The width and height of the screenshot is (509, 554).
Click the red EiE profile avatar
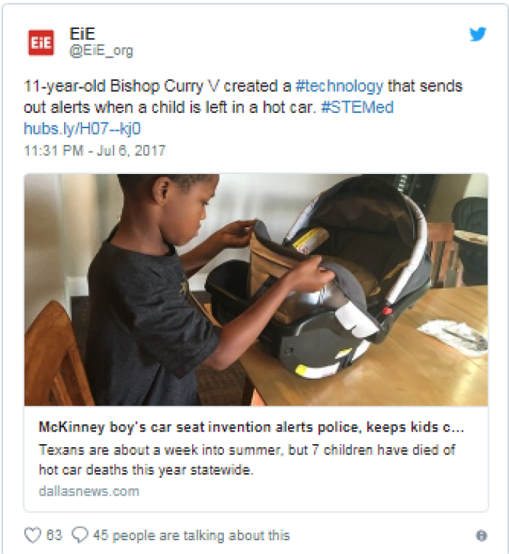pyautogui.click(x=41, y=43)
